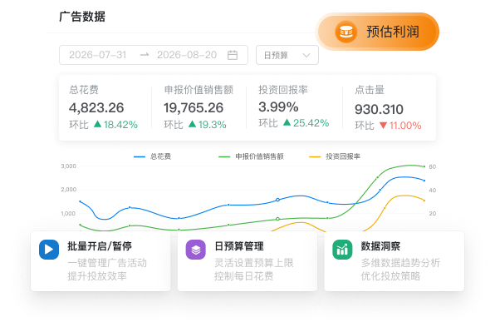Open the 日预算 dropdown

[287, 55]
